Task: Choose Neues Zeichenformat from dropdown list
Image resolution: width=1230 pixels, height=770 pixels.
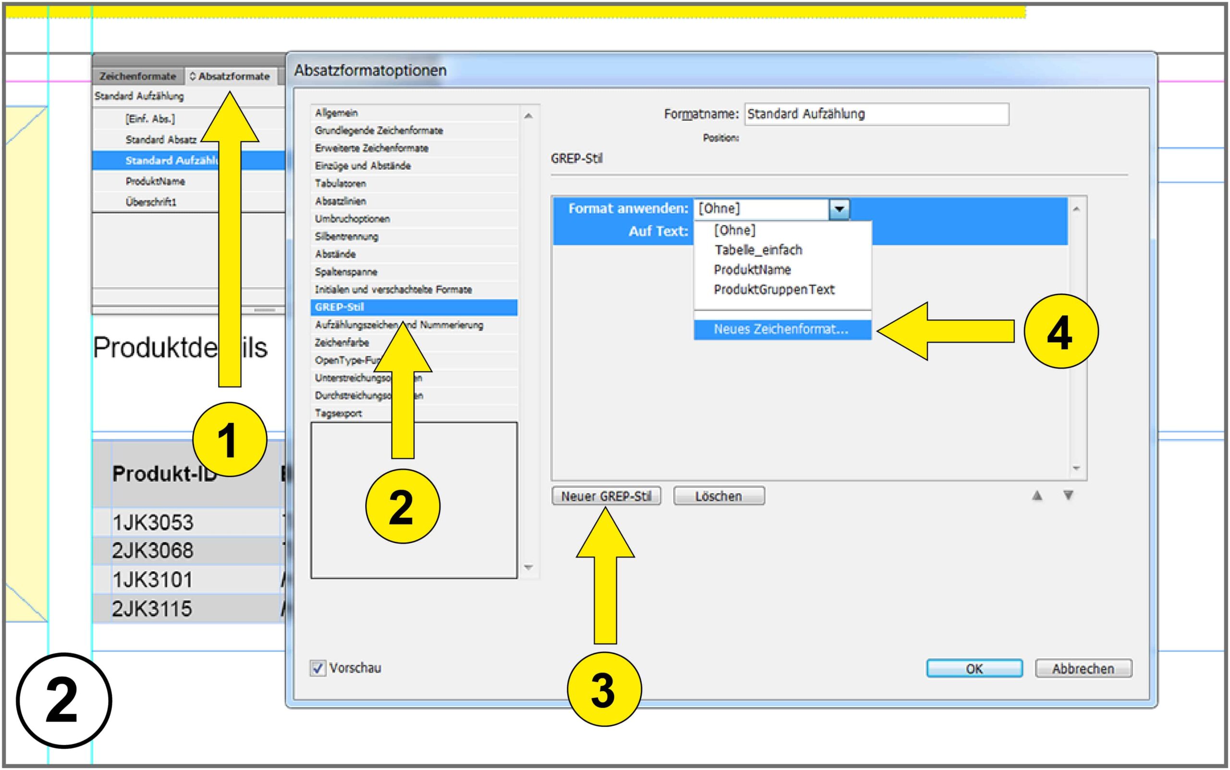Action: point(781,330)
